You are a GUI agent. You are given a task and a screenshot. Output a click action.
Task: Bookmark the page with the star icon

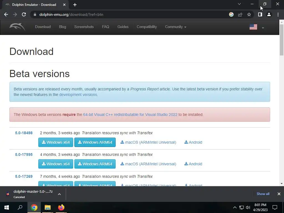pyautogui.click(x=249, y=14)
